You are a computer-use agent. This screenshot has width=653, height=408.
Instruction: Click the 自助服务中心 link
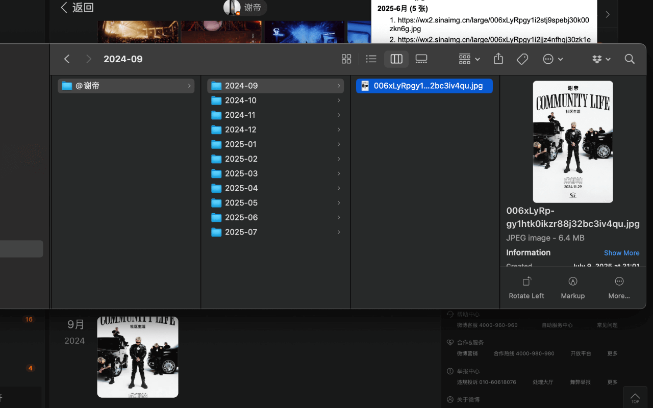click(x=557, y=325)
